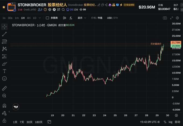Image resolution: width=183 pixels, height=126 pixels.
Task: Click the yellow warning exclamation icon
Action: 45,10
